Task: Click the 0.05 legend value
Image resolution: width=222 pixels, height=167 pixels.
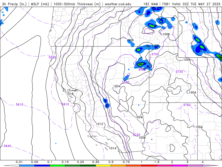Action: (x=34, y=162)
